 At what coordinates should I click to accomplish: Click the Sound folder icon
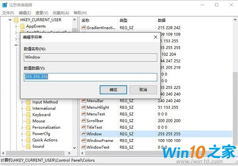pos(29,147)
